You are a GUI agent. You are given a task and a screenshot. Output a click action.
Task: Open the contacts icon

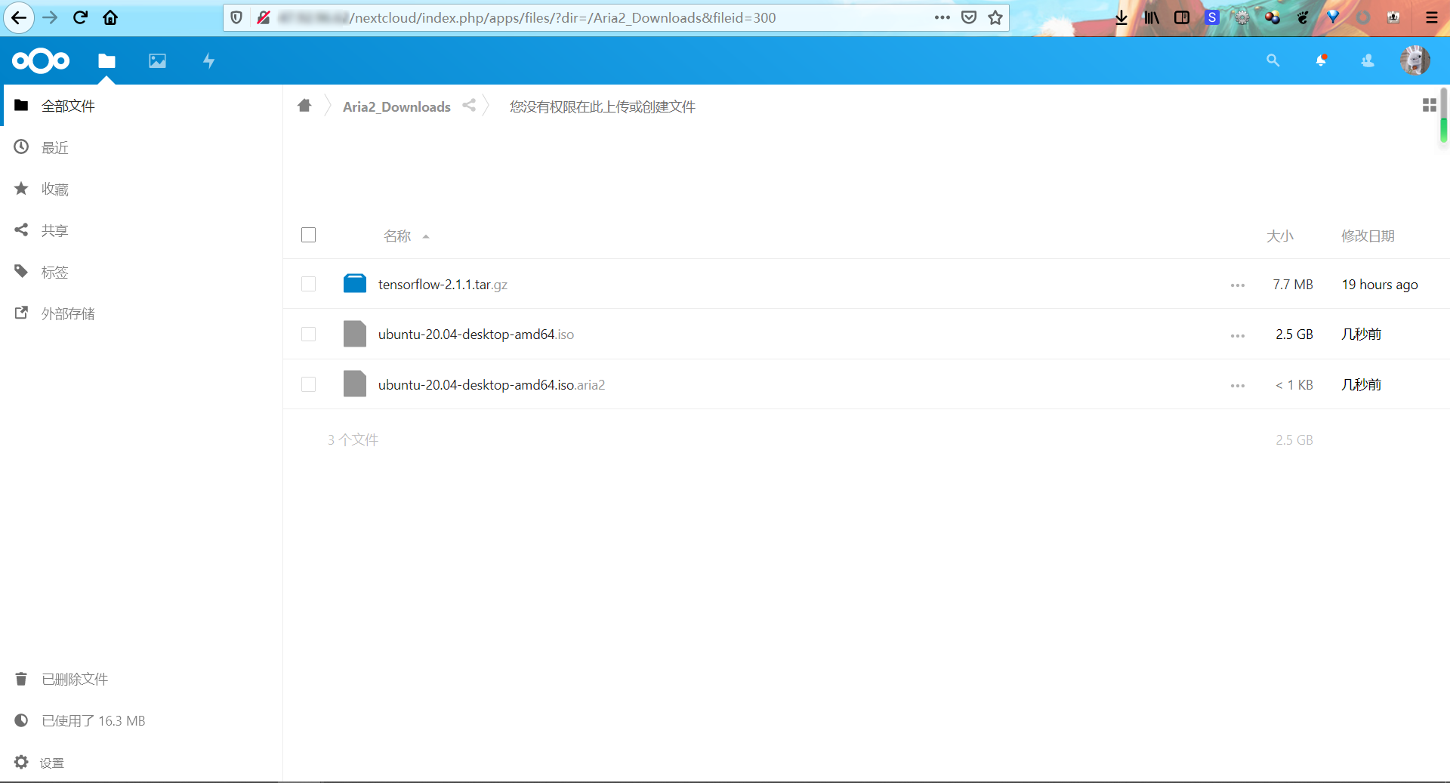(x=1368, y=60)
